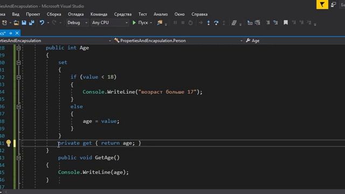Click the Save All icon
This screenshot has width=345, height=194.
coord(32,23)
